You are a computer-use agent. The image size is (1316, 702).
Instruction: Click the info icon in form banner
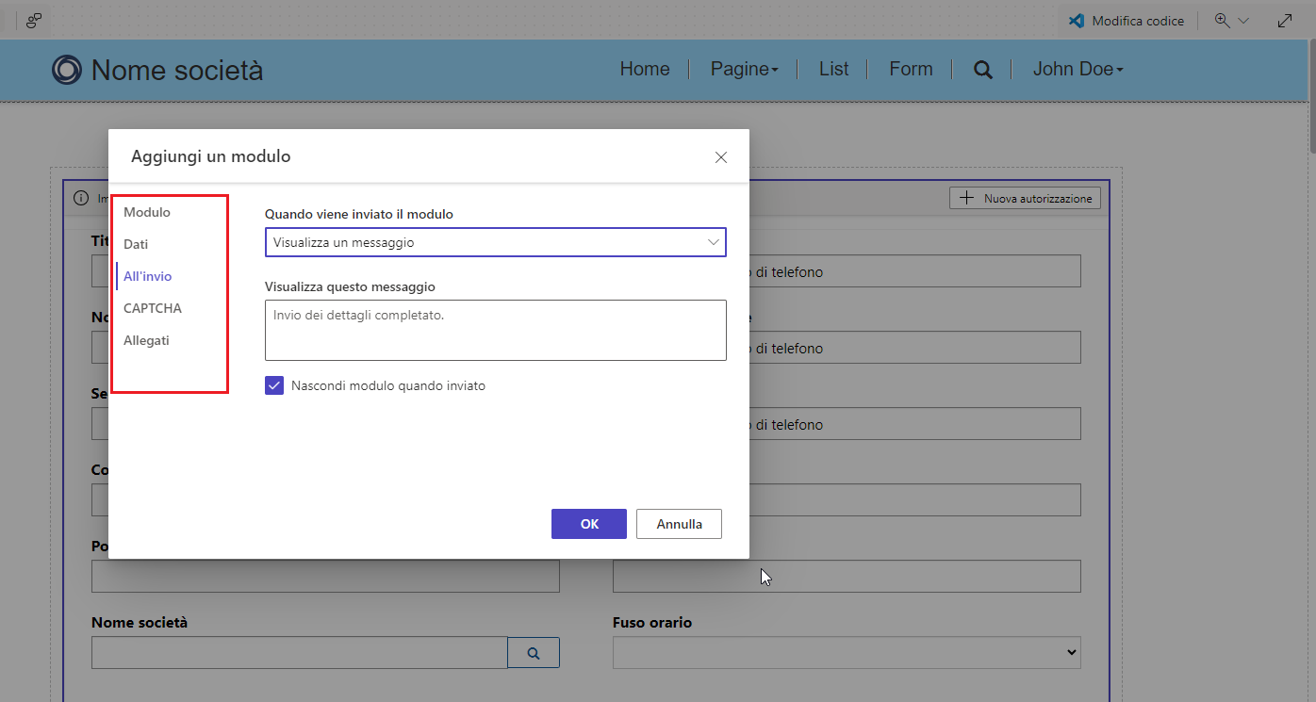tap(81, 198)
